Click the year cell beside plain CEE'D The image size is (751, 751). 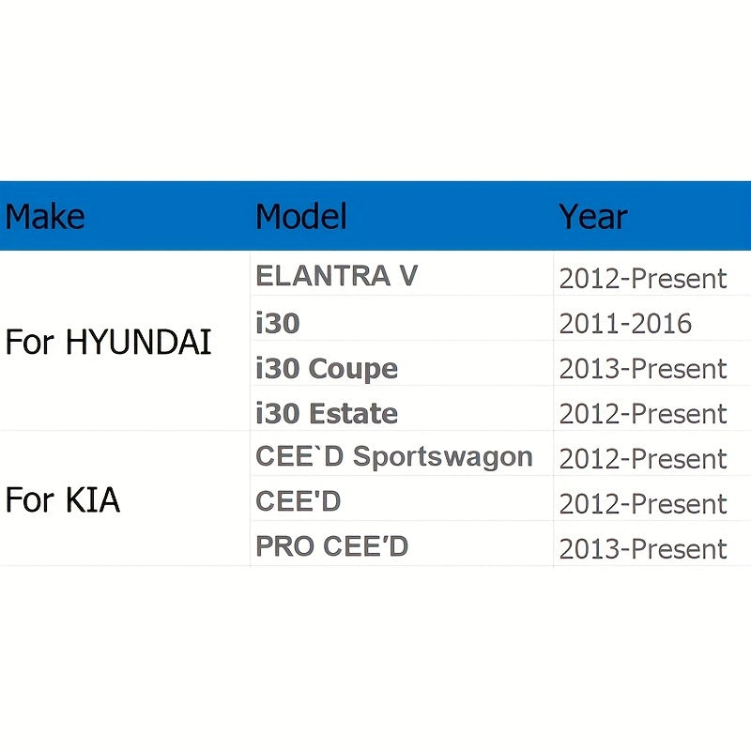coord(643,504)
